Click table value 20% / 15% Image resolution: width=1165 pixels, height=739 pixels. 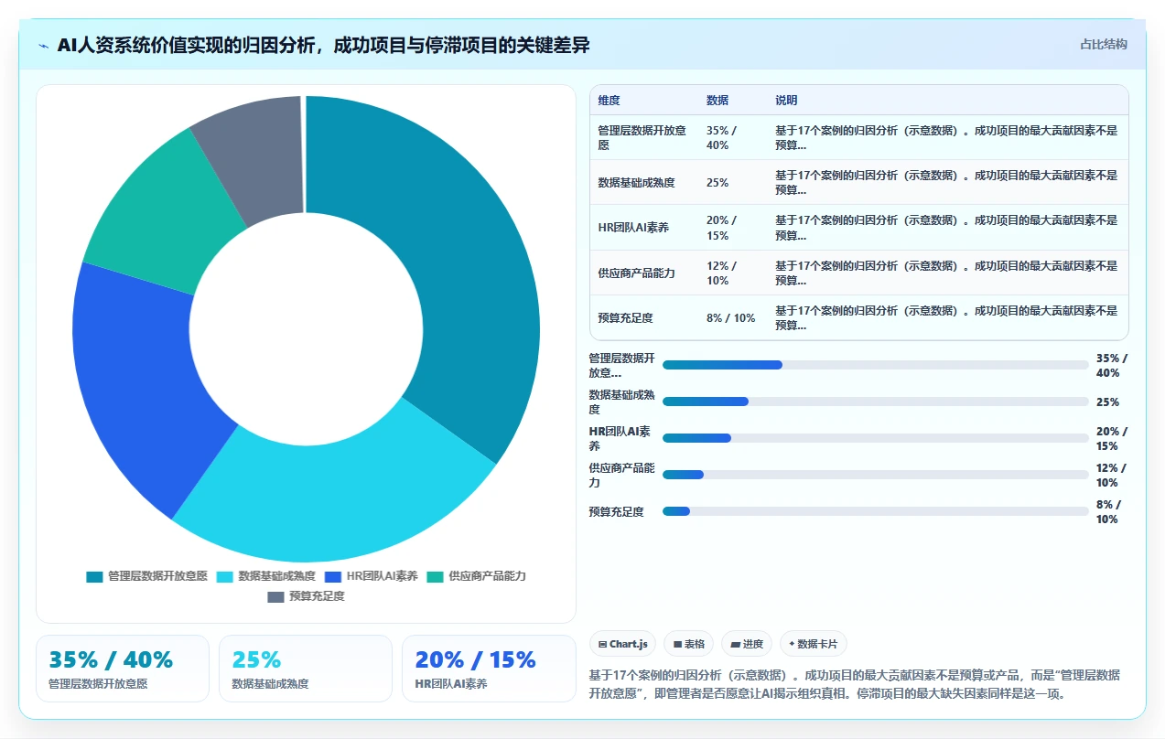(721, 228)
